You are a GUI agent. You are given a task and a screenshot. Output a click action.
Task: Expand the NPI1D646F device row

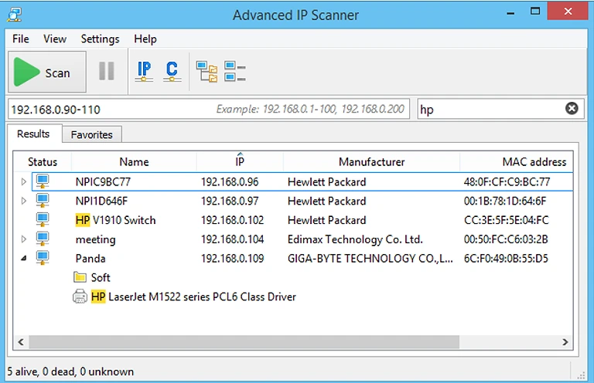tap(23, 201)
